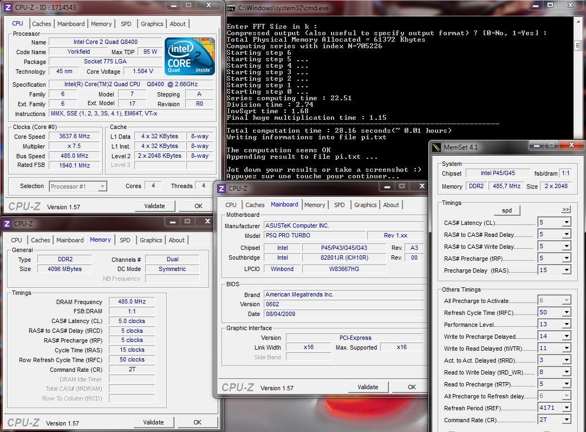Click the Rated FSB value 1940.1 MHz

tap(74, 165)
